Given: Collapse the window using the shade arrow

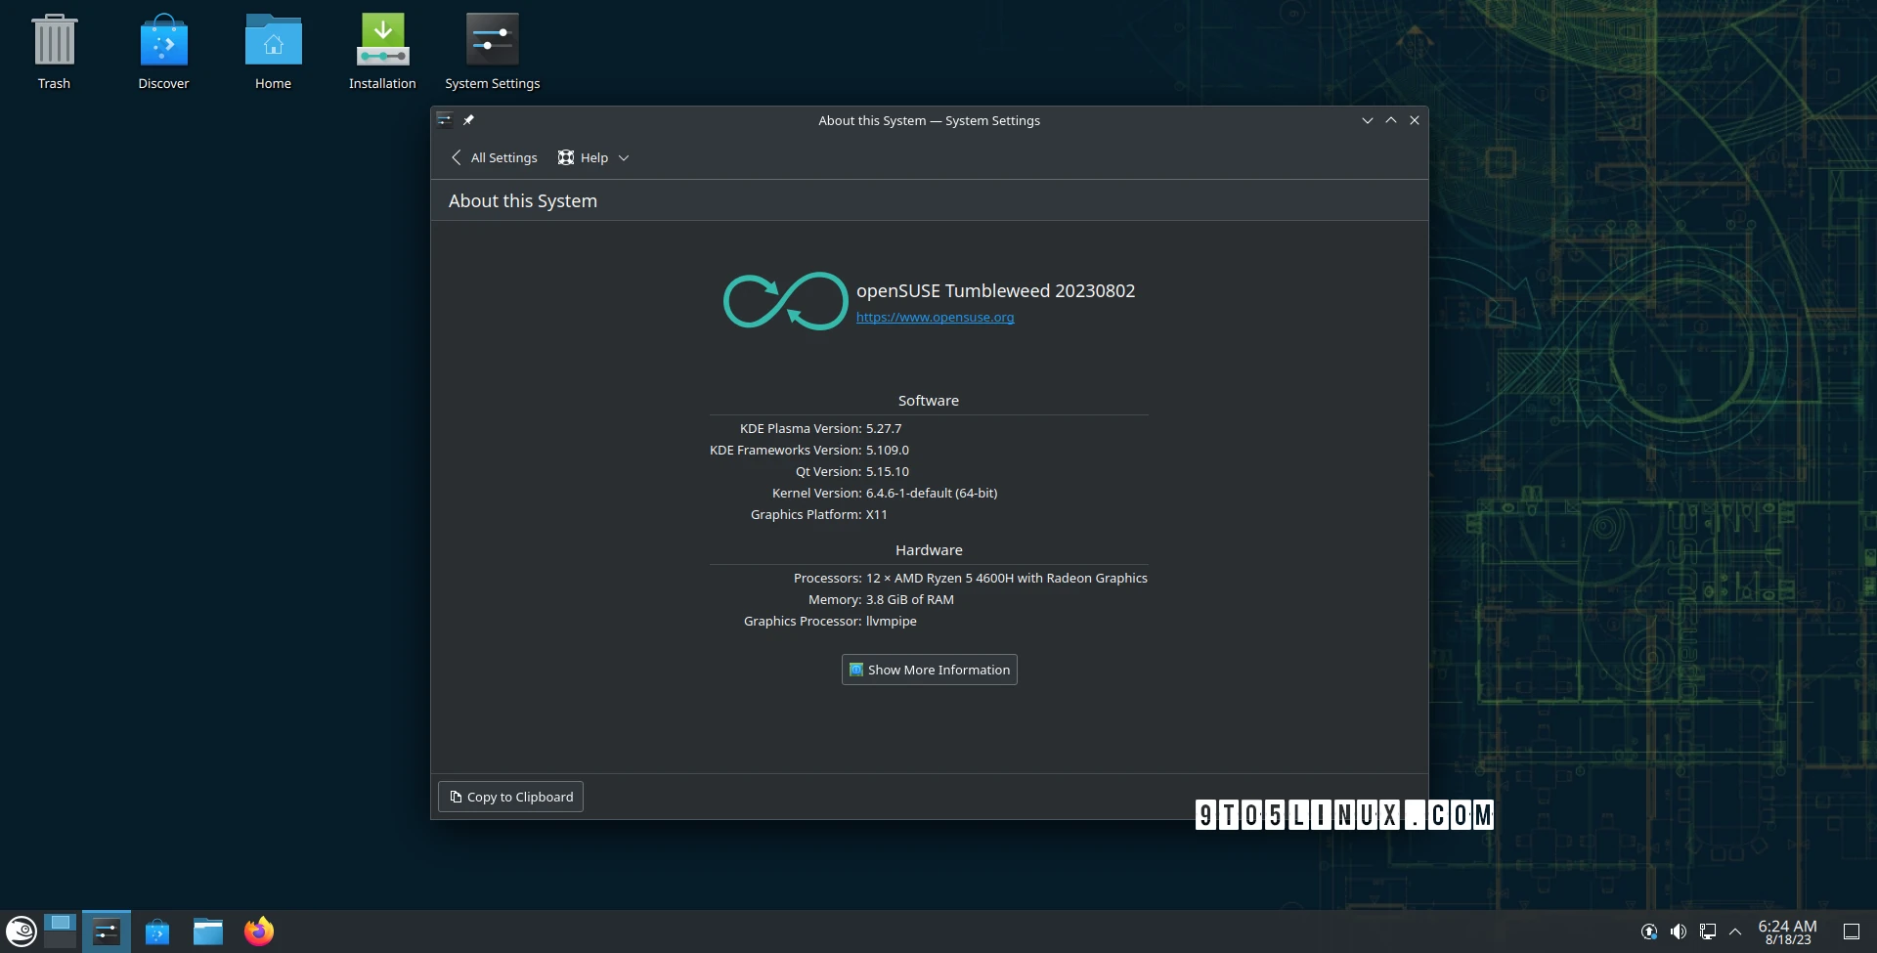Looking at the screenshot, I should point(1367,120).
